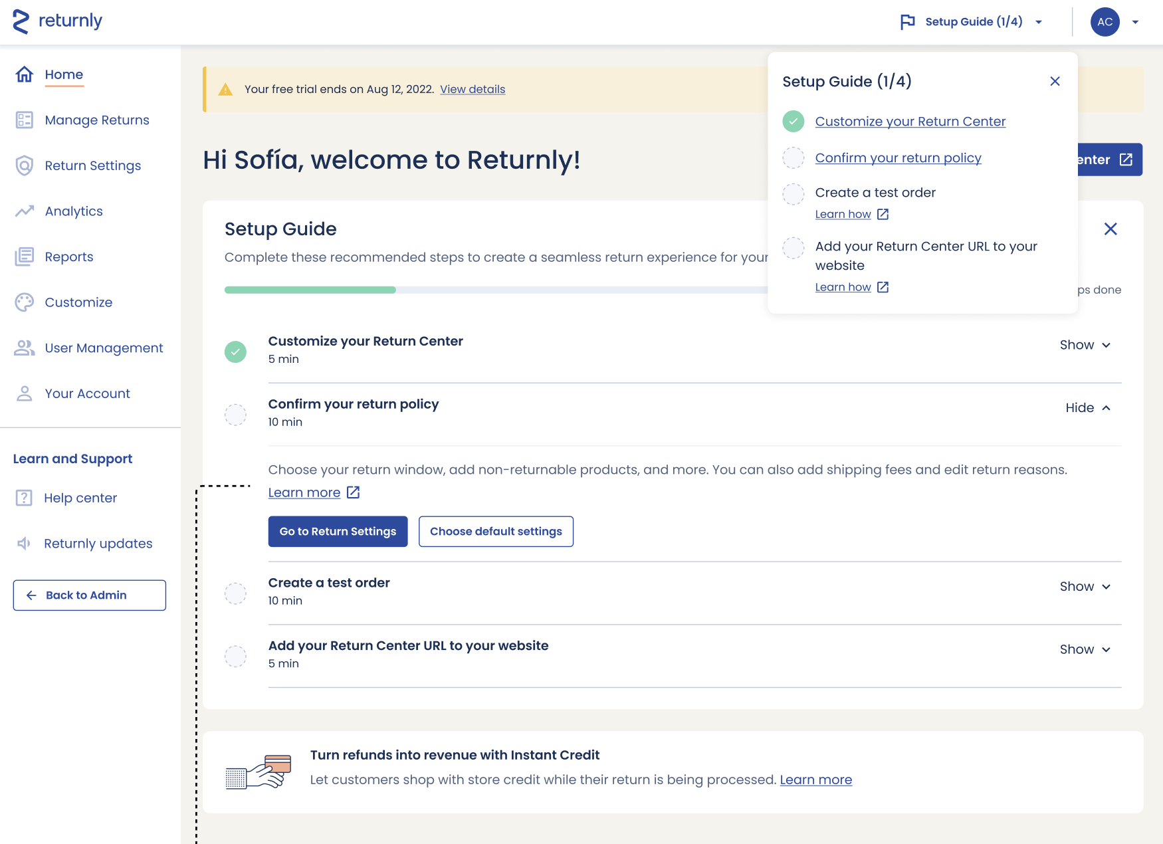Click the AC user avatar

click(x=1105, y=22)
